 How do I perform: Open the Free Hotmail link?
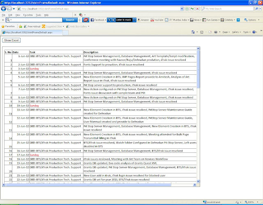[x=32, y=26]
